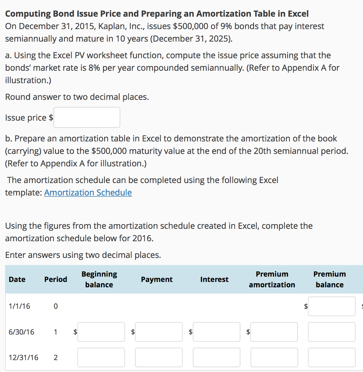Click the Payment input for period 1
Viewport: 363px width, 372px height.
(159, 332)
